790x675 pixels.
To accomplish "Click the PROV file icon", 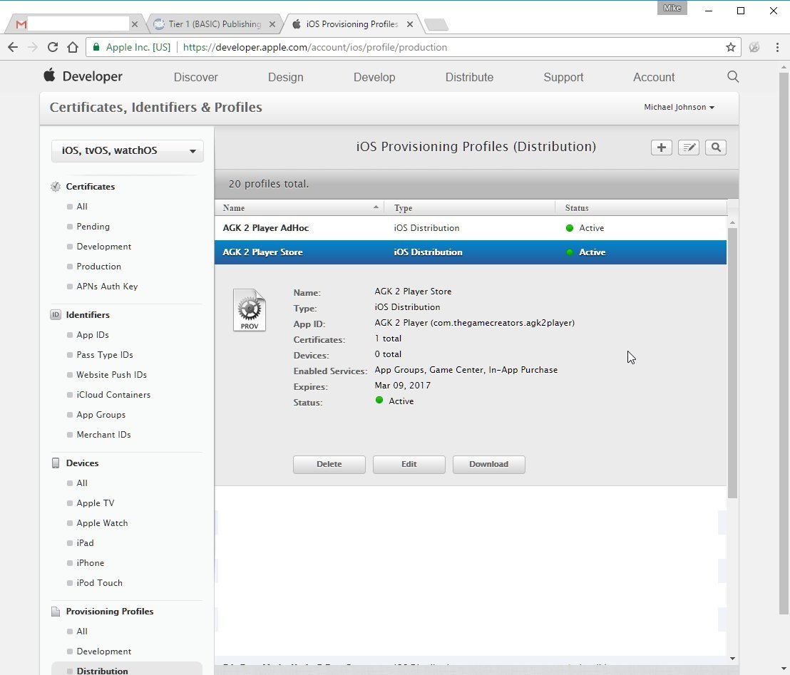I will click(250, 310).
